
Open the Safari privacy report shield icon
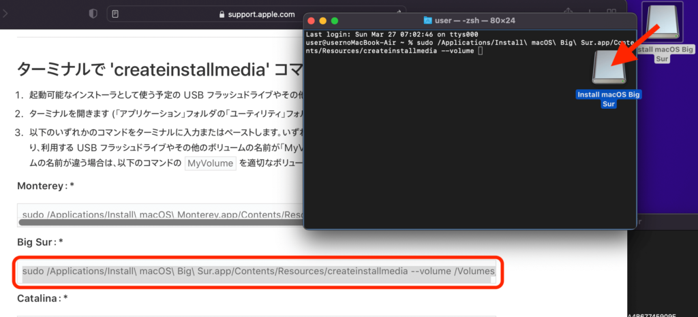(x=93, y=14)
